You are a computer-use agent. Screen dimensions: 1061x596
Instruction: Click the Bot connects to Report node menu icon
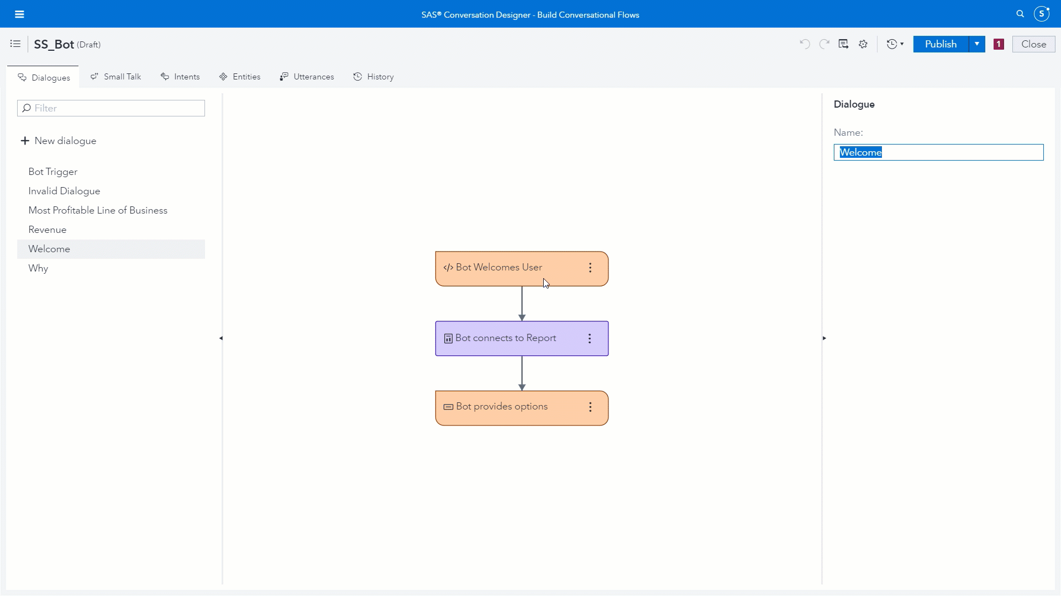point(590,338)
